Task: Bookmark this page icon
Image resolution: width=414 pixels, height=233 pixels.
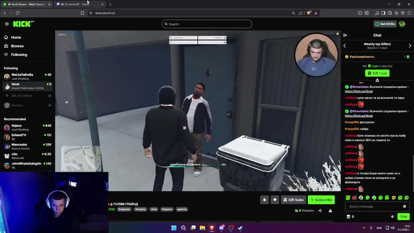Action: (82, 13)
